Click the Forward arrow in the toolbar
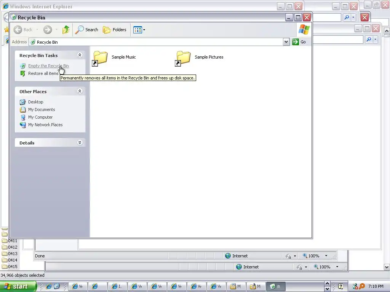 [x=48, y=30]
